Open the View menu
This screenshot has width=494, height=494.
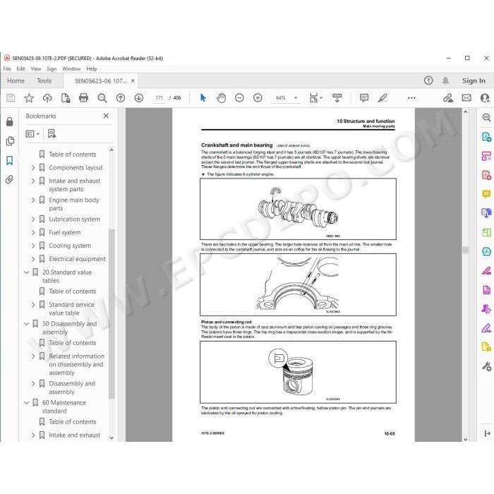(x=35, y=68)
